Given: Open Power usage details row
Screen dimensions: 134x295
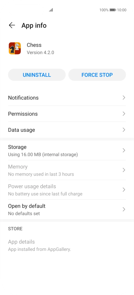Looking at the screenshot, I should click(x=67, y=190).
